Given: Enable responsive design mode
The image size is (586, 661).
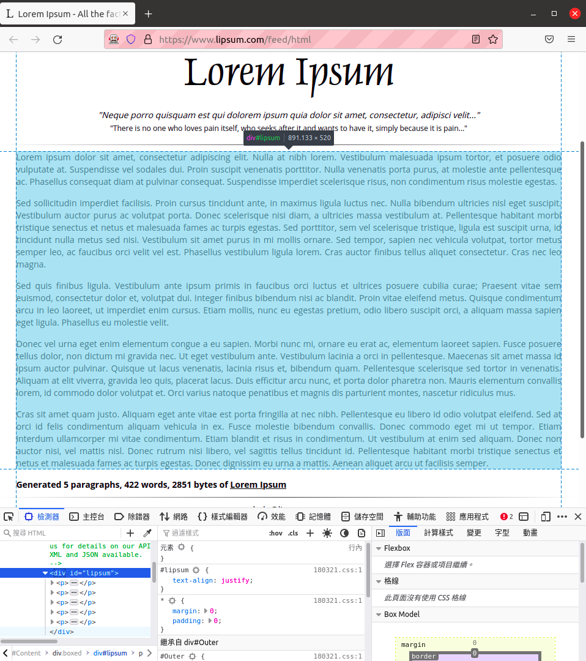Looking at the screenshot, I should click(x=546, y=517).
